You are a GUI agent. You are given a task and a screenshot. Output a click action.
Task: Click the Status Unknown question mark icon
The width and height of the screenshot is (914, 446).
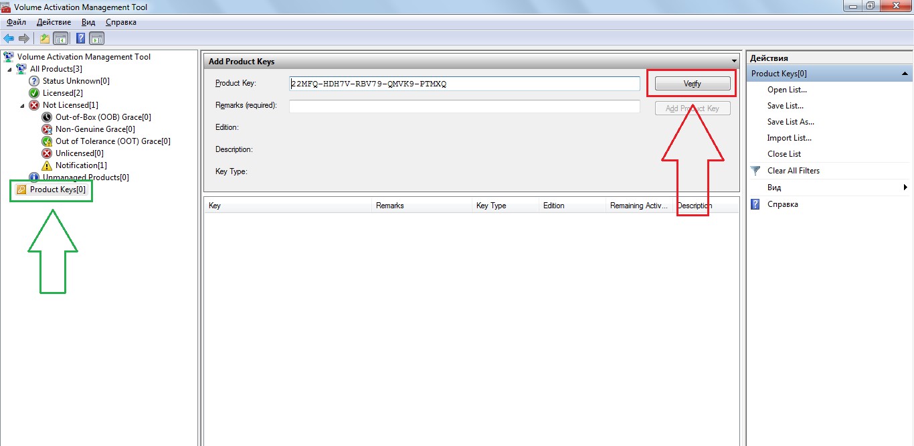click(34, 81)
